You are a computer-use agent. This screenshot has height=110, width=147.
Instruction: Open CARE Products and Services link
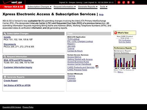(x=81, y=67)
